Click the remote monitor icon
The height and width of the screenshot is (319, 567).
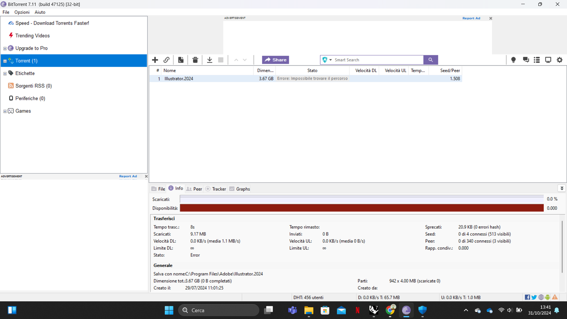point(548,60)
